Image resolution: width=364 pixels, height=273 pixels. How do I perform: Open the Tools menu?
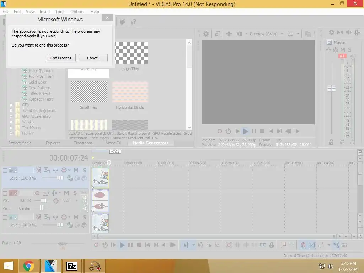(60, 12)
